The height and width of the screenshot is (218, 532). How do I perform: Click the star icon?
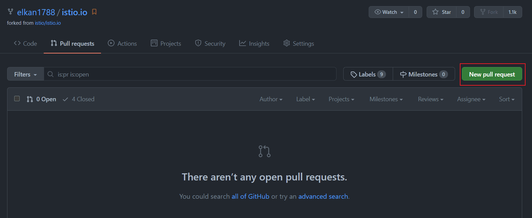(435, 12)
